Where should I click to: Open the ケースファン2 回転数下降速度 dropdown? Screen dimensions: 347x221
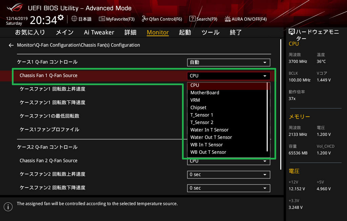click(x=229, y=188)
